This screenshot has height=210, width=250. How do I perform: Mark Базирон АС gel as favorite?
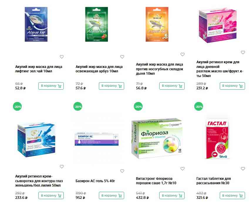point(122,171)
